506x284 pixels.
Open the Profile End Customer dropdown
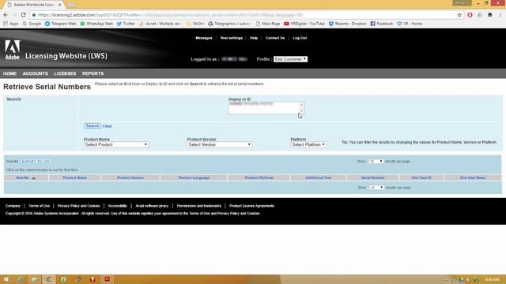pos(290,59)
